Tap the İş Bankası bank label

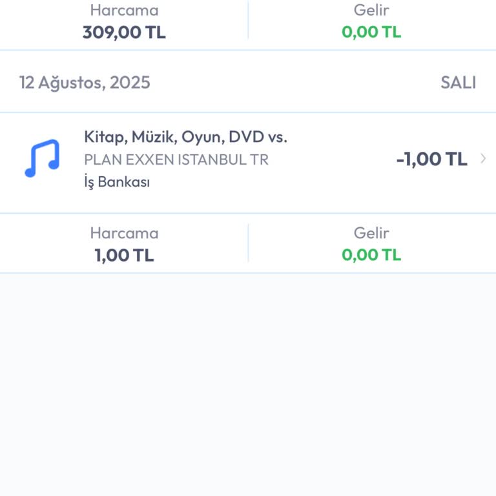(117, 182)
